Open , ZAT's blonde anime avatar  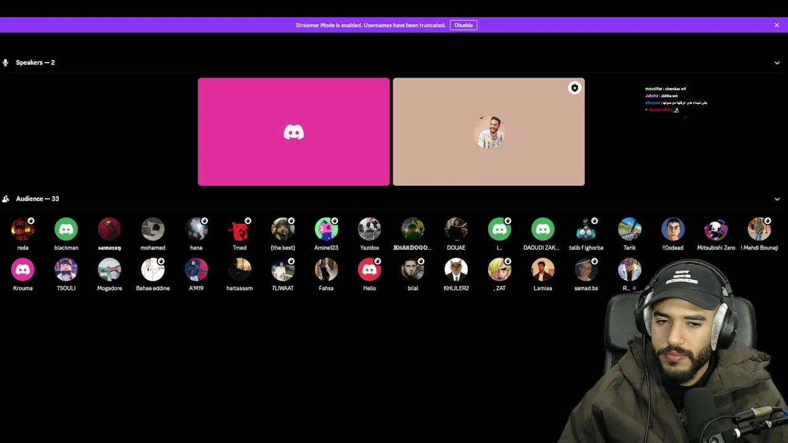pyautogui.click(x=499, y=270)
